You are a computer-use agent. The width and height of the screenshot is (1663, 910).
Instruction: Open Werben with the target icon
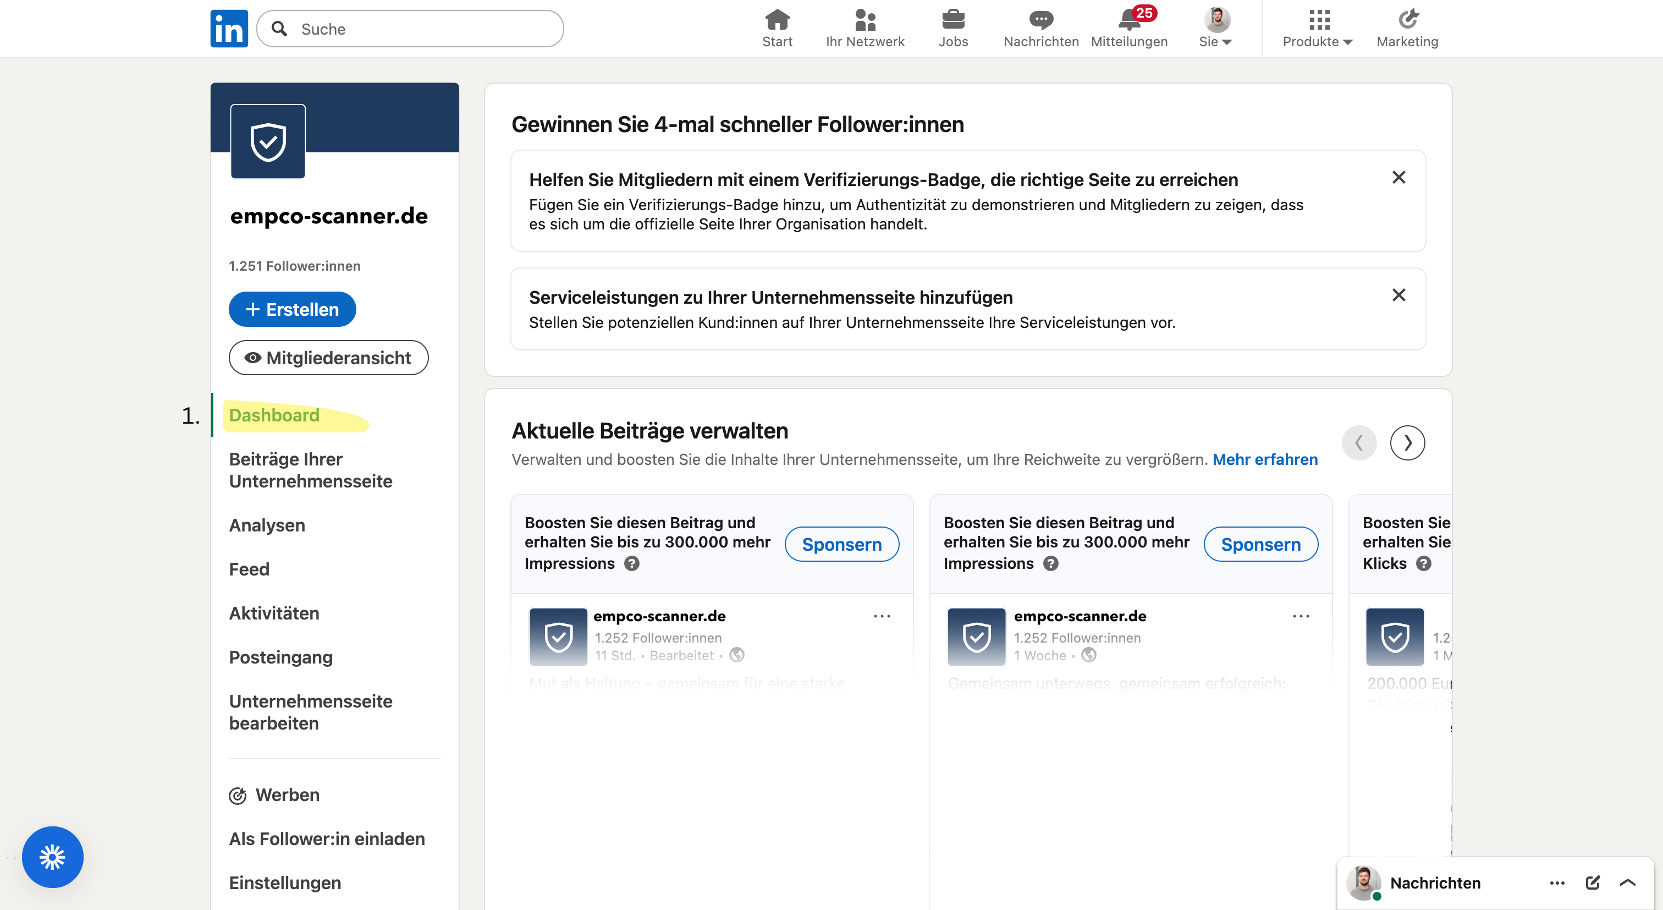coord(274,795)
